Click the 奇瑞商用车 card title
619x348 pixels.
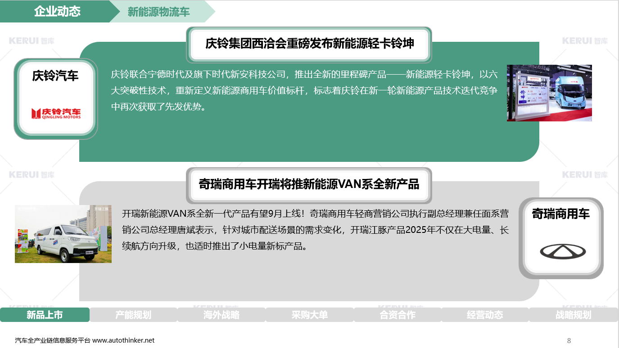pyautogui.click(x=561, y=214)
